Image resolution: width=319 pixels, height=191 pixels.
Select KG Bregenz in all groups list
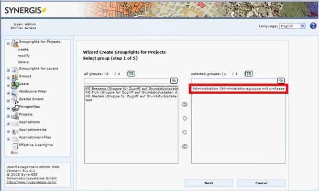click(131, 88)
